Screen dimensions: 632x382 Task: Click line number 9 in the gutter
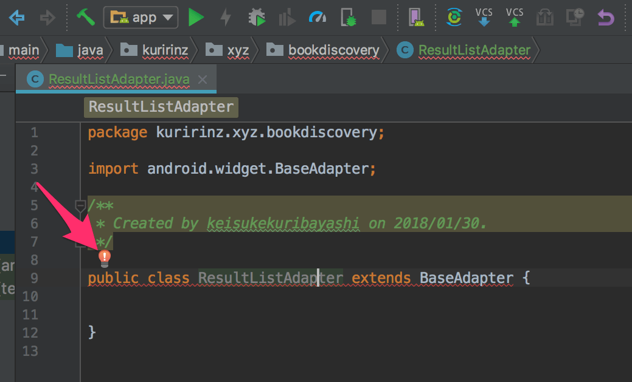pos(34,278)
